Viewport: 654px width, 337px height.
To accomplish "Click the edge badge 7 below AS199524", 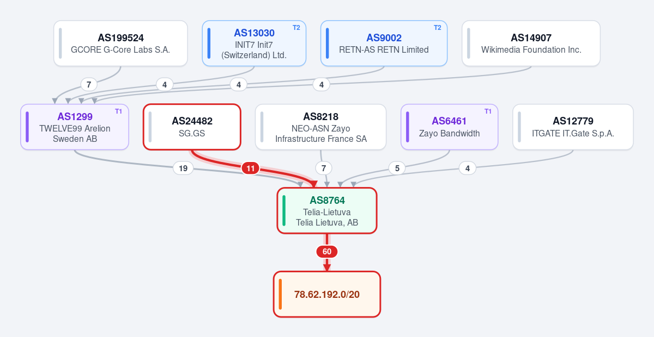I will [x=88, y=84].
